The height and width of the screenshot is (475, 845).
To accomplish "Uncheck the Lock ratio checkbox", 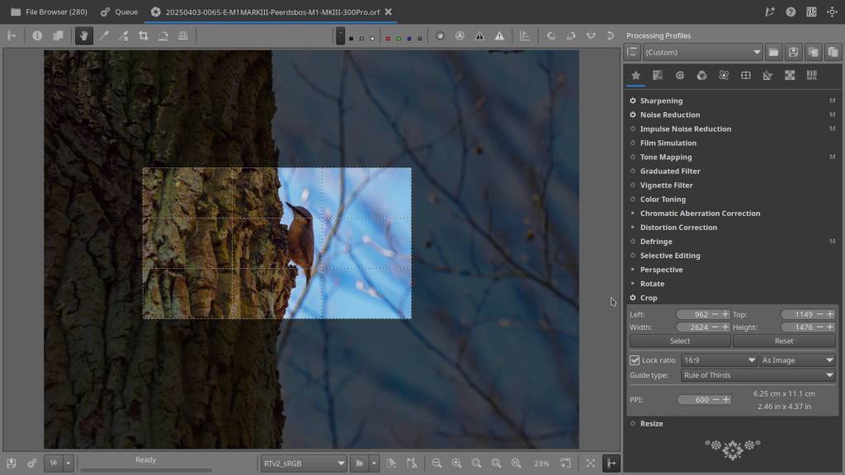I will pos(635,360).
